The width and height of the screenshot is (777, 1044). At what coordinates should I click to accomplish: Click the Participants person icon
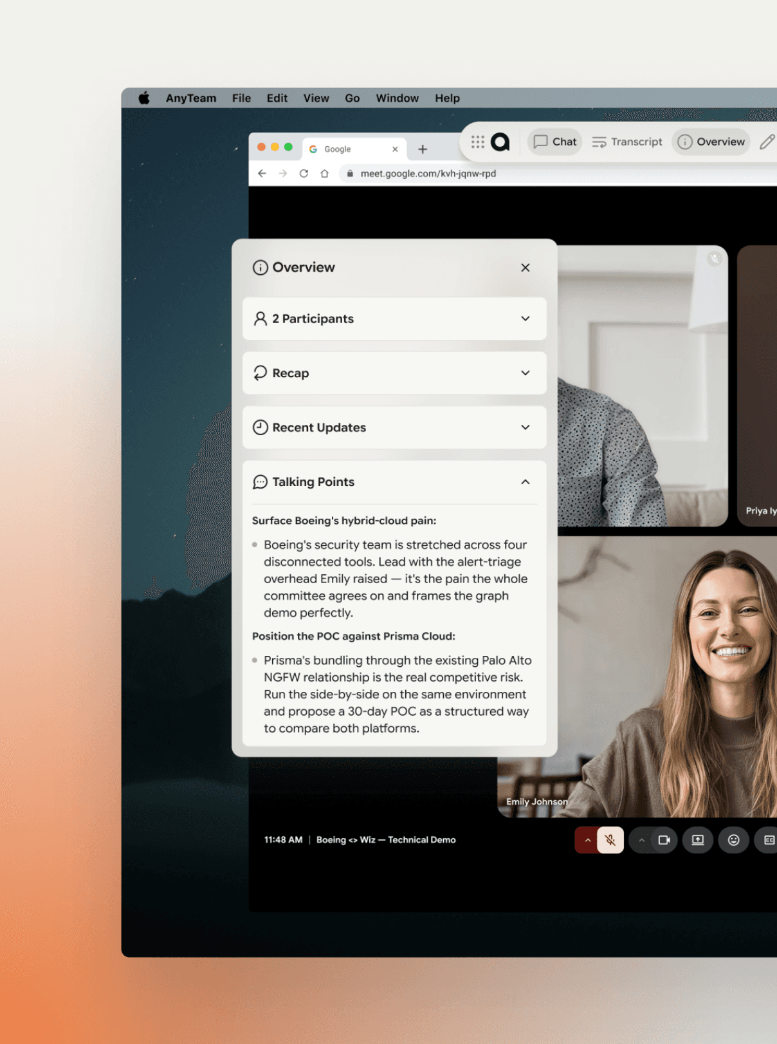point(261,319)
